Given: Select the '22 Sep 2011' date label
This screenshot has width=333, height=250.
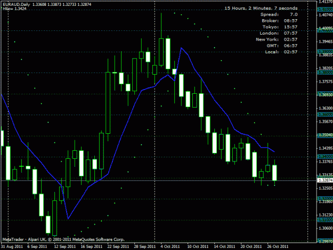Looking at the screenshot, I should (x=118, y=247).
